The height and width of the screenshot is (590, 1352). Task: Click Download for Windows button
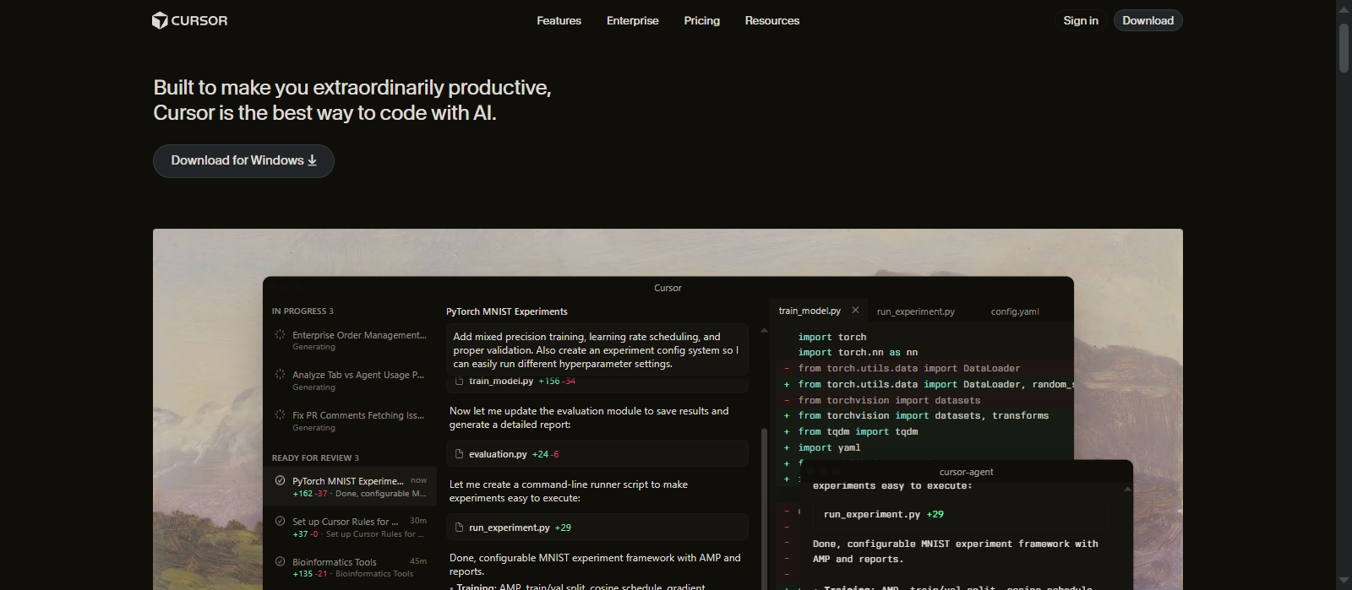click(x=243, y=160)
